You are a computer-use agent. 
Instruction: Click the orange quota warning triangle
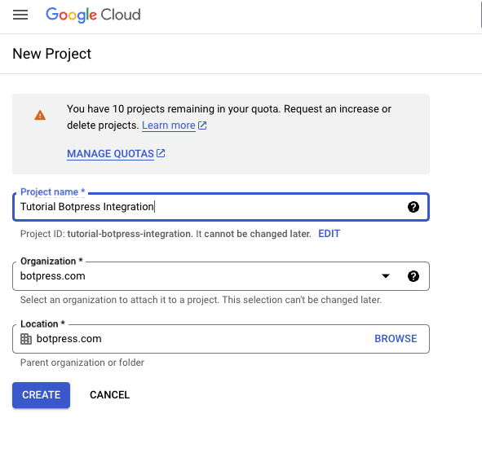coord(40,115)
